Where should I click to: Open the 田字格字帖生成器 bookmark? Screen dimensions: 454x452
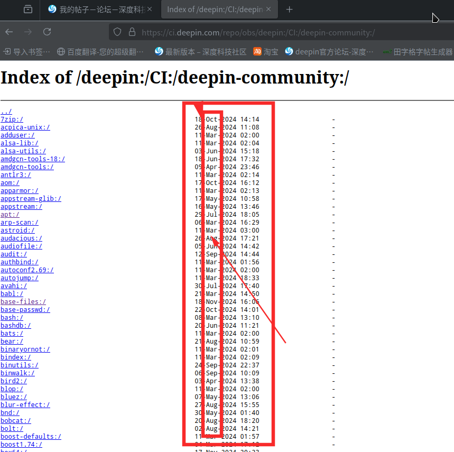(418, 52)
